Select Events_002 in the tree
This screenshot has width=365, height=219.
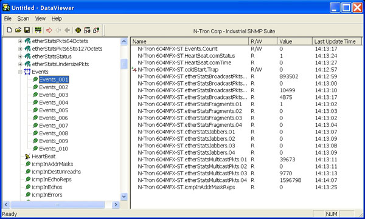point(54,87)
